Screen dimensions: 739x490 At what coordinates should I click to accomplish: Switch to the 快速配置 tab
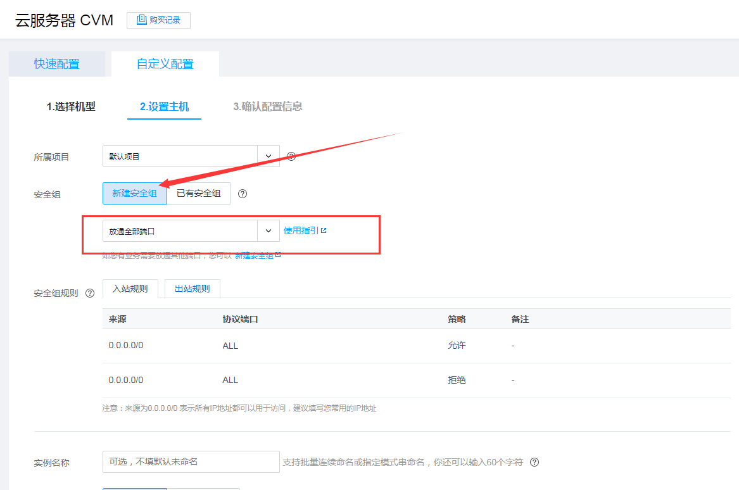[x=56, y=64]
